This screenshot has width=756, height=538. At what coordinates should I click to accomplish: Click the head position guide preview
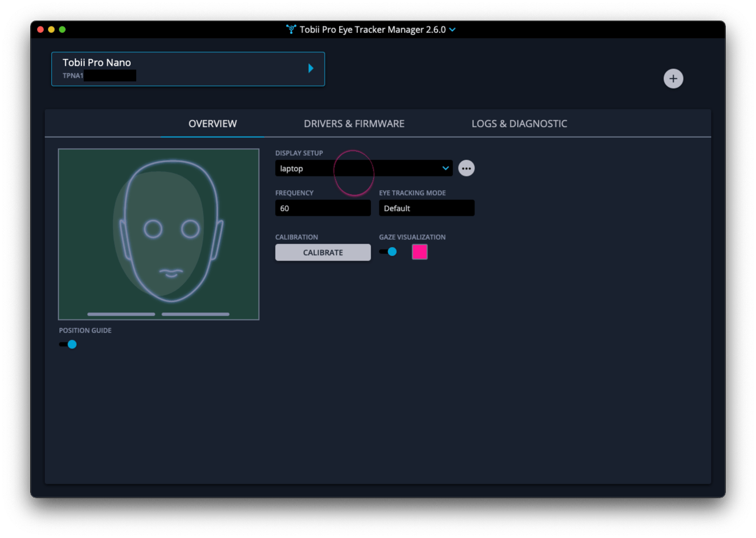coord(159,234)
